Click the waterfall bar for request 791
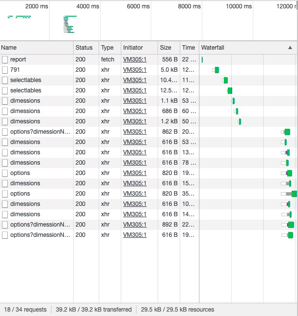 217,70
